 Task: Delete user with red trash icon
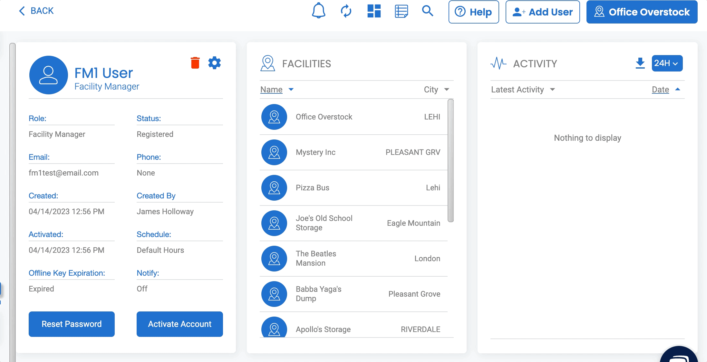[195, 63]
